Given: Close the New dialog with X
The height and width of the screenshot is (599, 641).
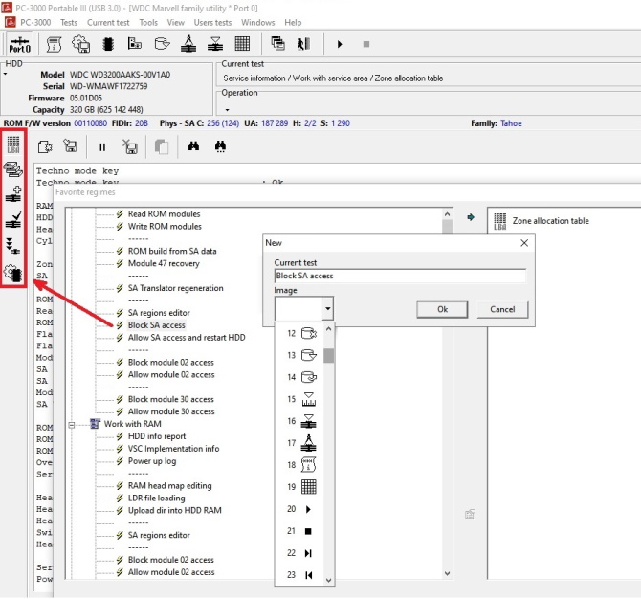Looking at the screenshot, I should click(x=524, y=243).
